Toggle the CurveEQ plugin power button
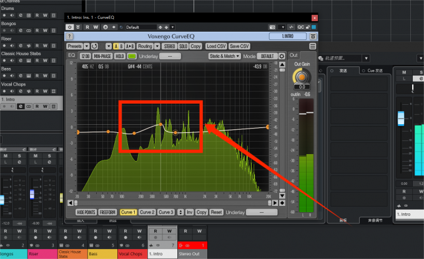This screenshot has height=259, width=424. (69, 27)
